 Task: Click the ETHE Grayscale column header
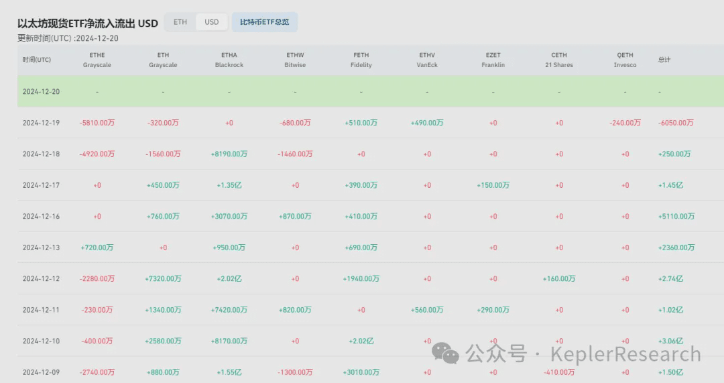97,60
